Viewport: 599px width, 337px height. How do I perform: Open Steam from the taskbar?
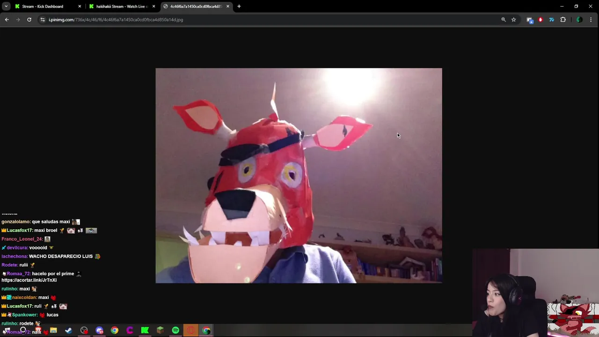tap(68, 330)
